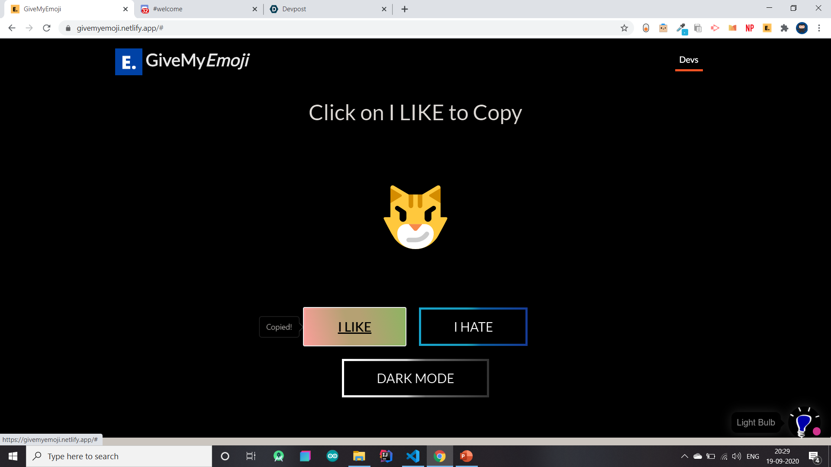This screenshot has height=467, width=831.
Task: Open the Devs navigation link
Action: click(688, 60)
